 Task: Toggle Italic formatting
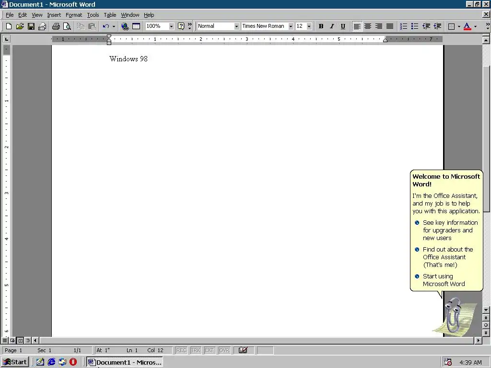pos(332,26)
